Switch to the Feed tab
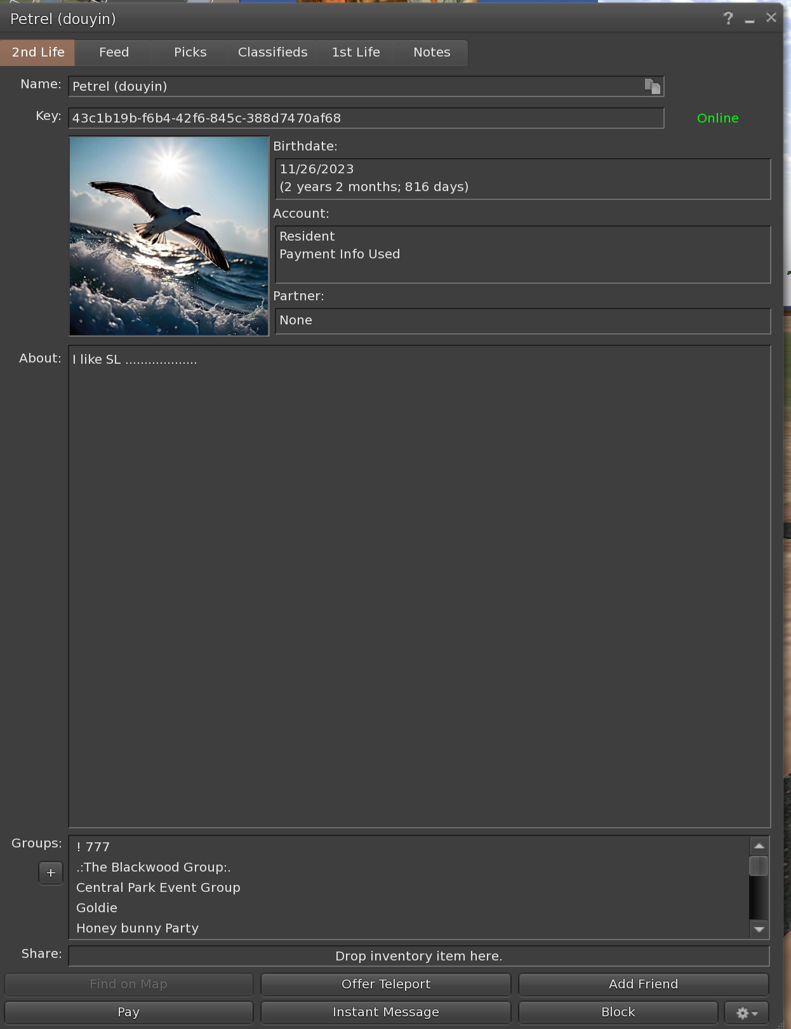The height and width of the screenshot is (1029, 791). (x=114, y=53)
